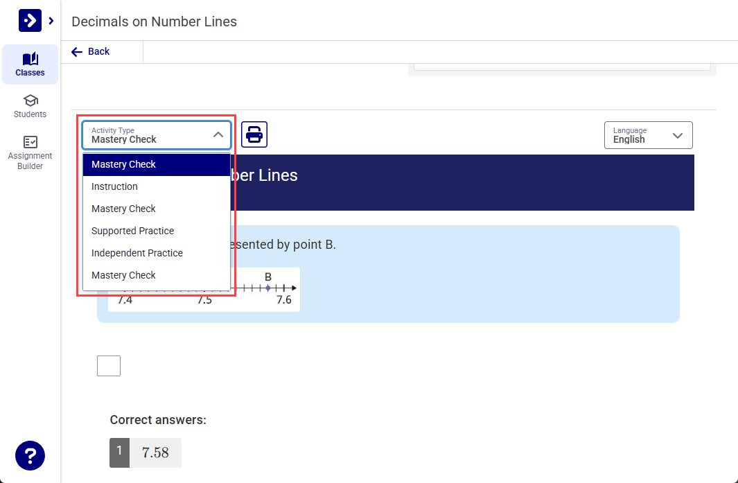Collapse the Activity Type dropdown
Screen dimensions: 738x483
[x=218, y=135]
